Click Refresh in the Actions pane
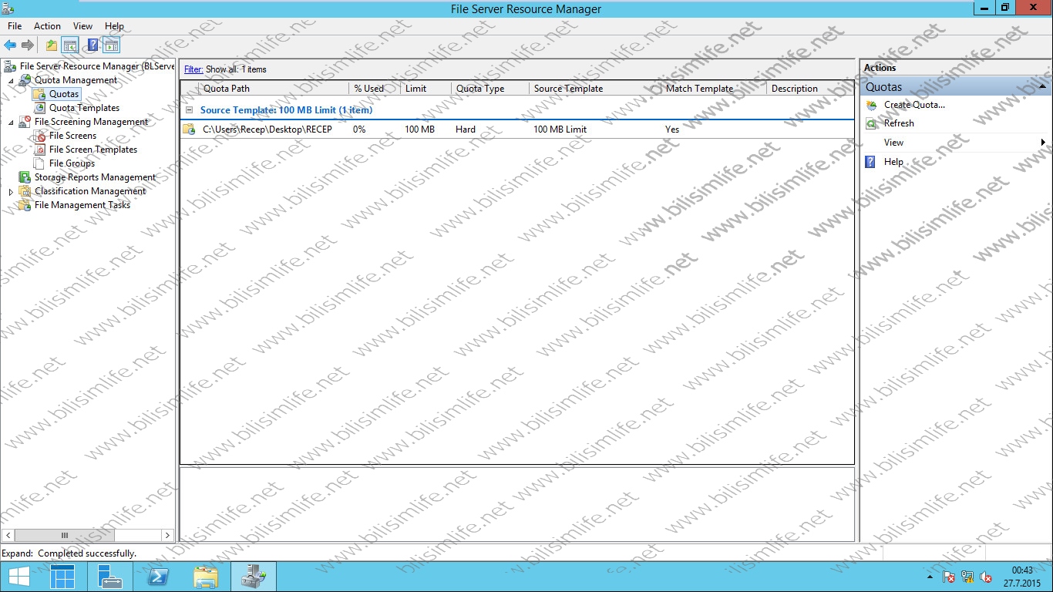The height and width of the screenshot is (592, 1053). (899, 123)
